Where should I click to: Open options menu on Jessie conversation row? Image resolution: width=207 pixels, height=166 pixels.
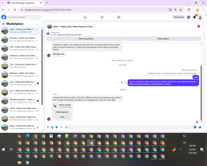(34, 31)
